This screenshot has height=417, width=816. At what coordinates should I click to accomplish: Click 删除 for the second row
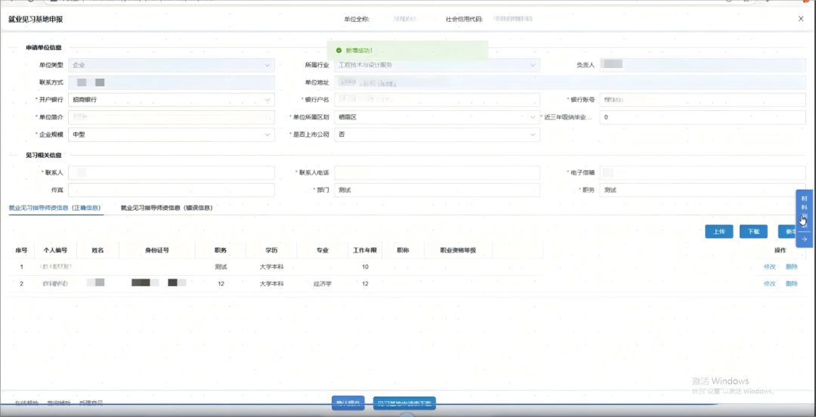pyautogui.click(x=791, y=284)
